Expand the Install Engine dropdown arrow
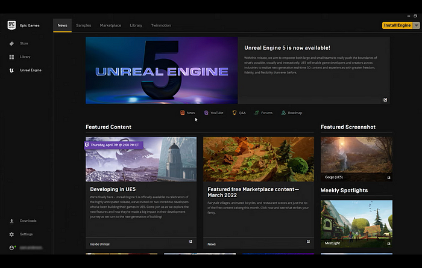The image size is (422, 268). coord(417,25)
